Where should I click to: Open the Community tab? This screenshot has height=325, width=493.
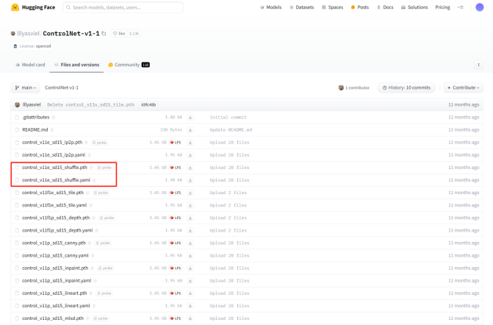coord(129,65)
